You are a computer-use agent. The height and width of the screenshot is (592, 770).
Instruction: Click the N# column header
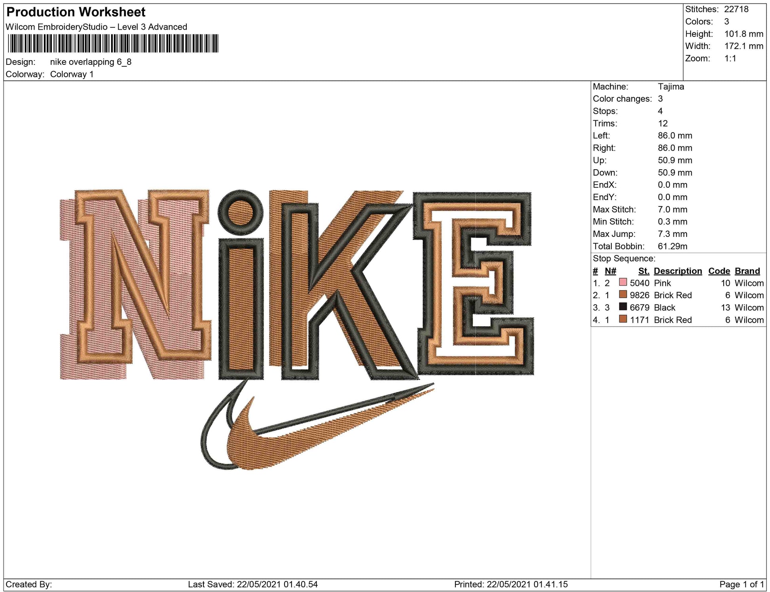click(610, 271)
